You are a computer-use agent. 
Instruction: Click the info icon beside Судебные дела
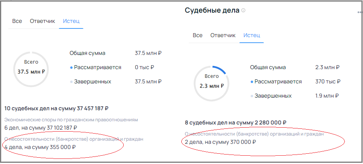pyautogui.click(x=243, y=11)
